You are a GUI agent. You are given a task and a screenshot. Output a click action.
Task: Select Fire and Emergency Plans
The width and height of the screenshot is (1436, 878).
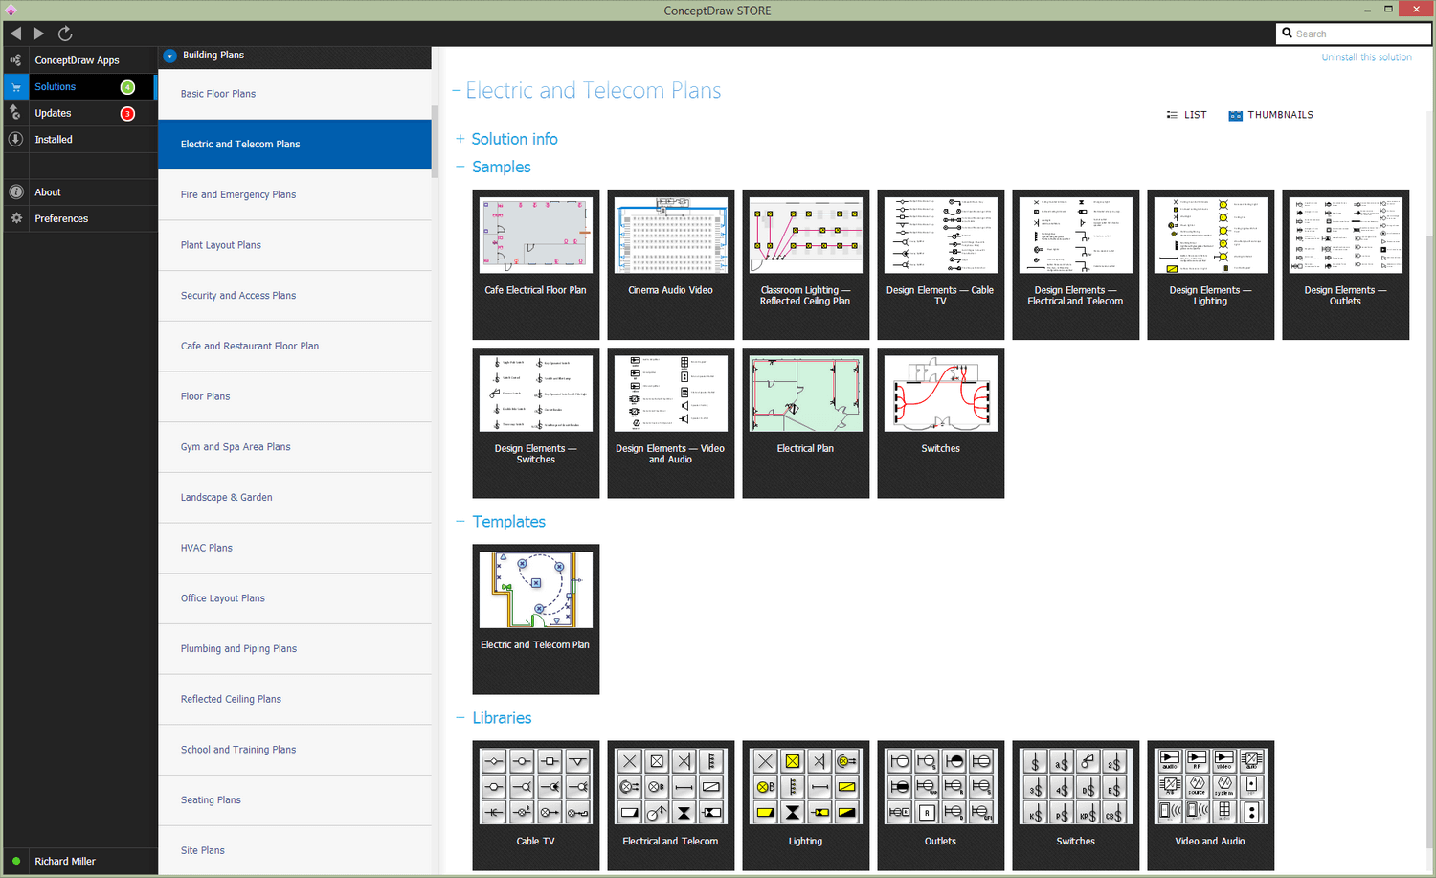click(x=295, y=194)
